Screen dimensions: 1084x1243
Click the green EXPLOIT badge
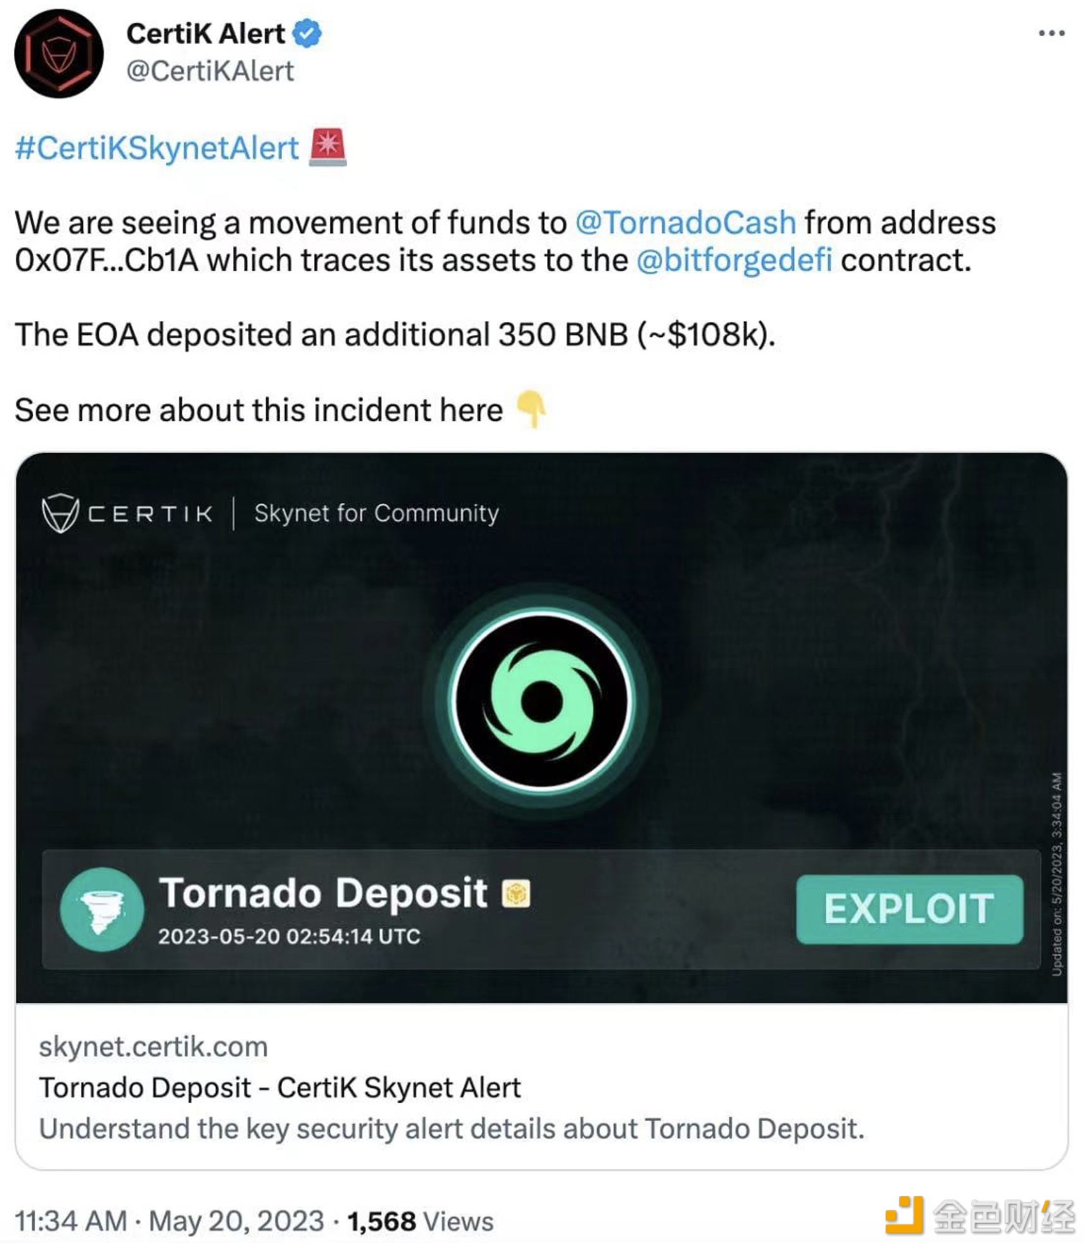(909, 908)
